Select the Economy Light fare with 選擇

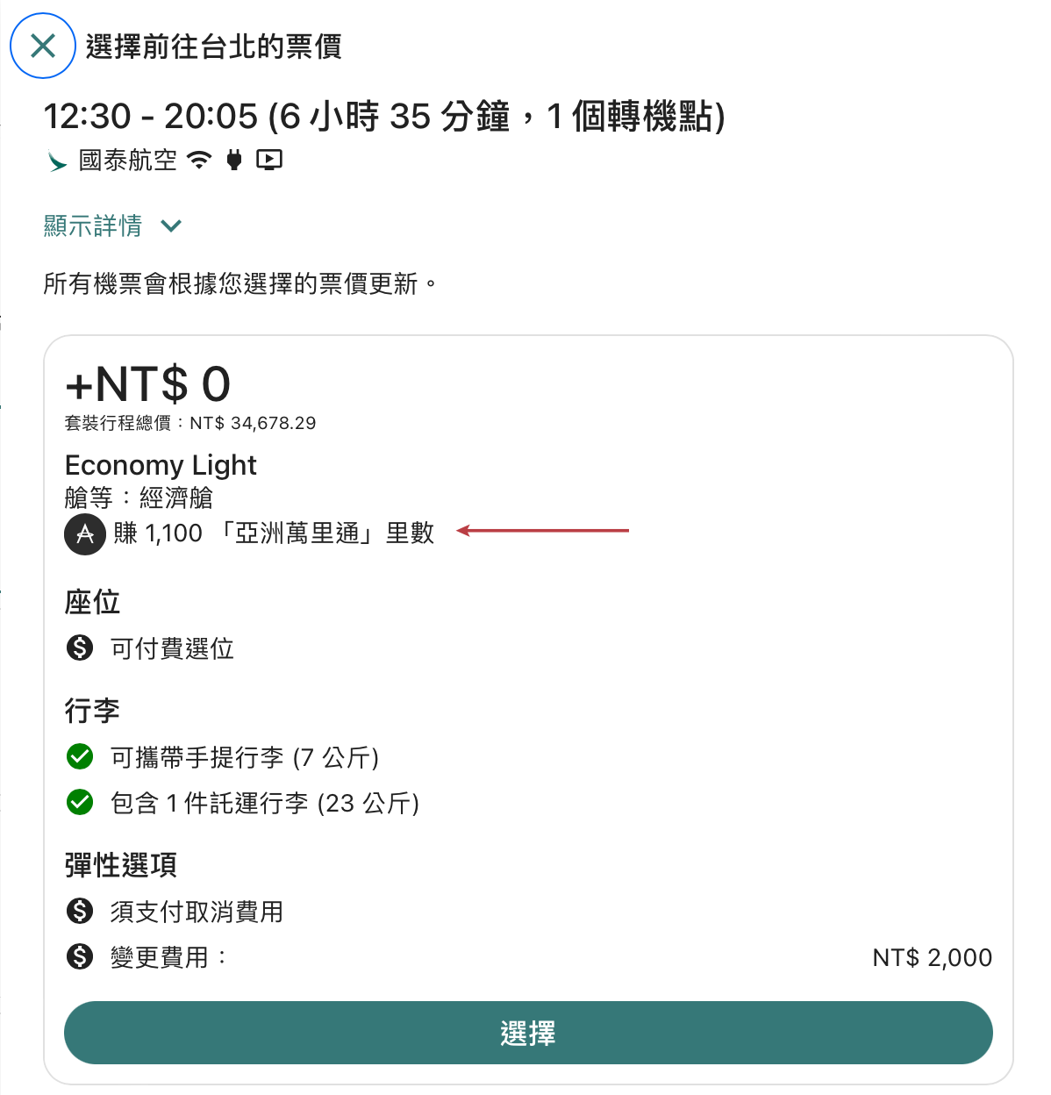[528, 1033]
